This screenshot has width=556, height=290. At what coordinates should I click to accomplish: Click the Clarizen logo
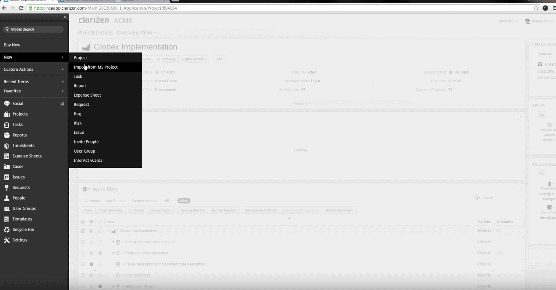94,21
